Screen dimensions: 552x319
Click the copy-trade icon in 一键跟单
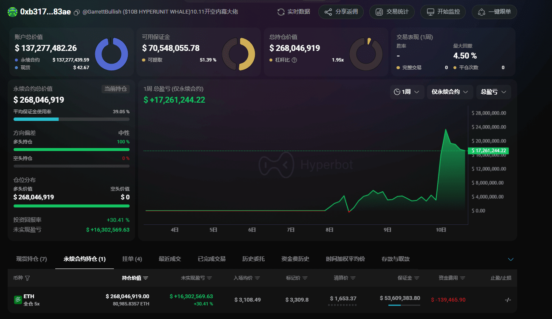point(481,12)
